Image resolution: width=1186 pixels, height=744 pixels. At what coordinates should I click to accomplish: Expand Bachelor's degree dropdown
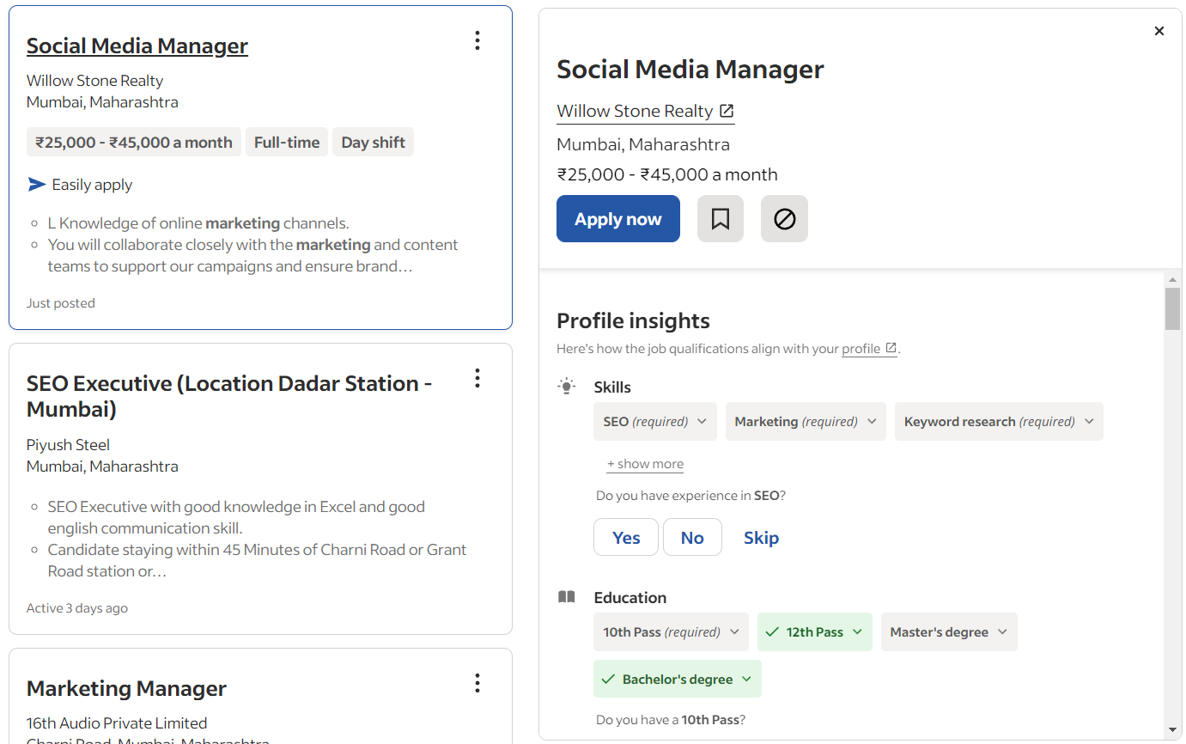(678, 679)
